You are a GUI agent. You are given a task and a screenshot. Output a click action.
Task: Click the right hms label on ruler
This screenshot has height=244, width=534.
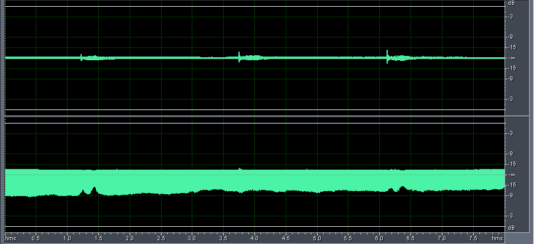click(x=498, y=238)
